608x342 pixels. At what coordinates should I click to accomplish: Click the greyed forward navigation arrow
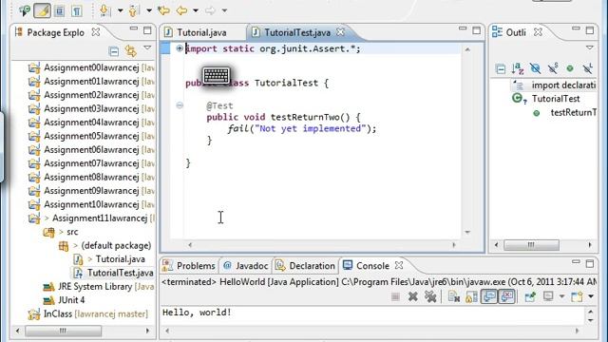[210, 10]
